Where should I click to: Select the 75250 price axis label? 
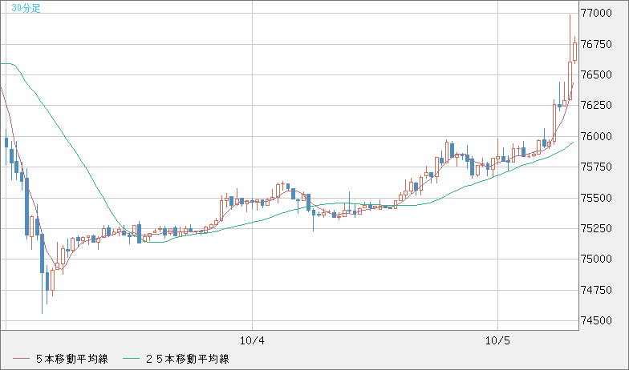click(597, 228)
